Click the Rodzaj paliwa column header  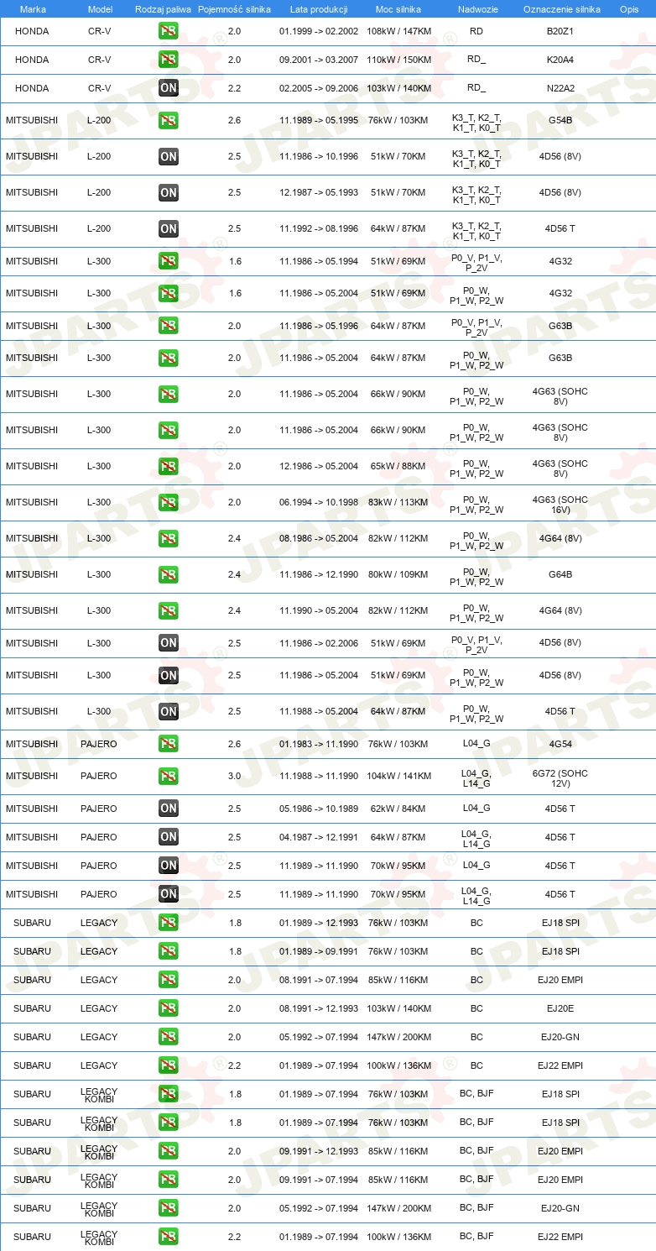pyautogui.click(x=164, y=8)
